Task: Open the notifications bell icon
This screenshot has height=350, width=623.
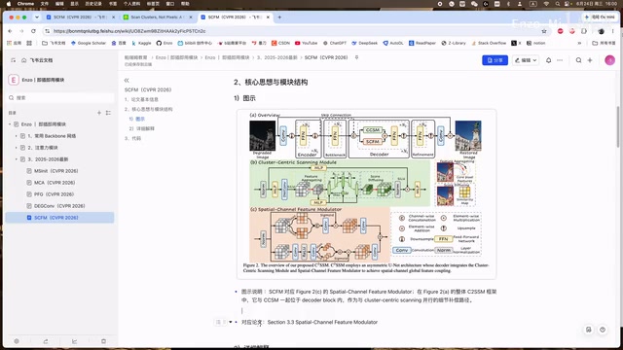Action: (548, 60)
